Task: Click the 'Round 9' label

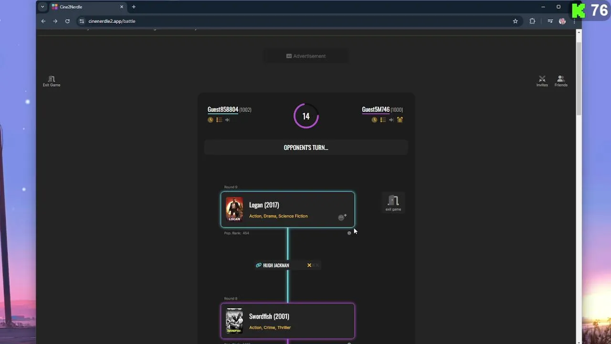Action: (231, 187)
